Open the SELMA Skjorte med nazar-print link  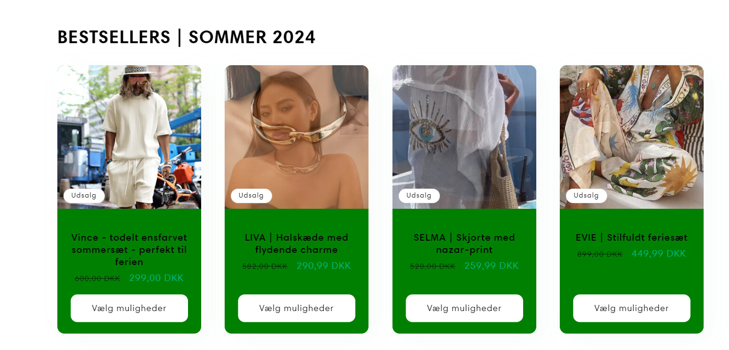[x=464, y=243]
